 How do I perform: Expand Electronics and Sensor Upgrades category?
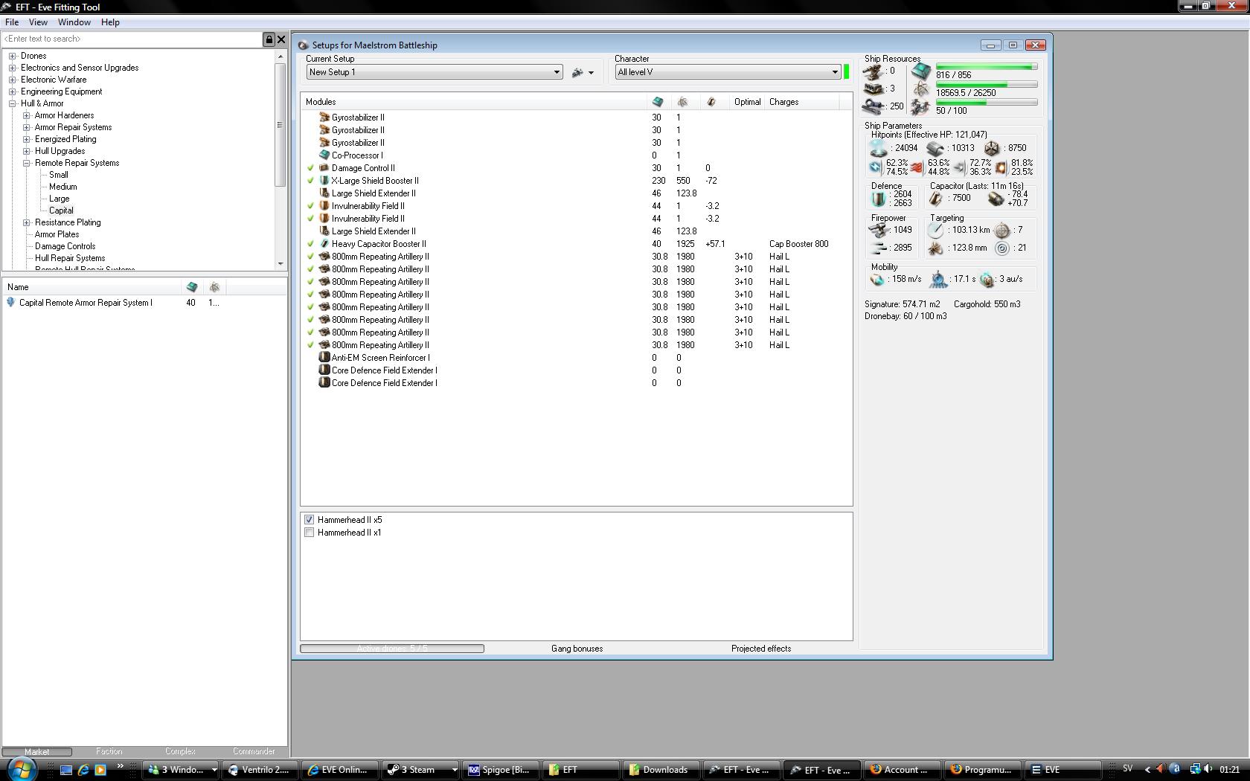click(x=12, y=68)
